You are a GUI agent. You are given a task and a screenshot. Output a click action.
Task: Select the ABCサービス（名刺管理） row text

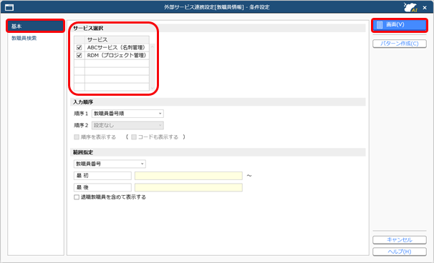point(116,47)
